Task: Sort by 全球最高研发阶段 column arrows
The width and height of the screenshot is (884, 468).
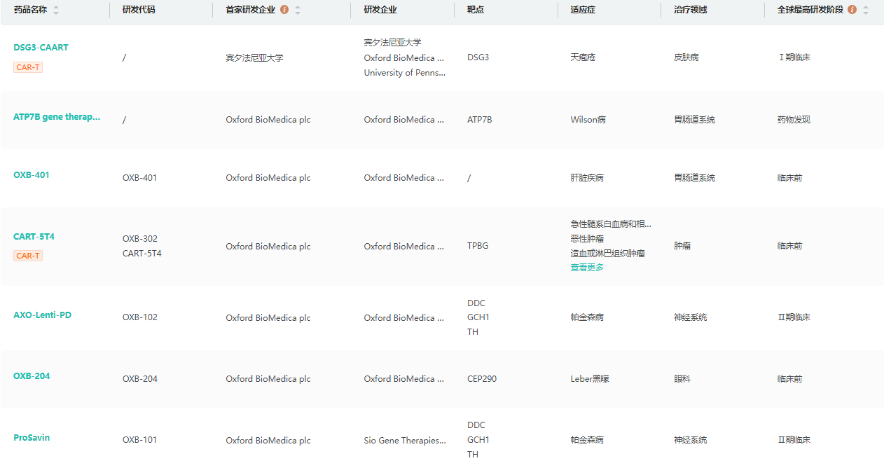Action: [866, 10]
